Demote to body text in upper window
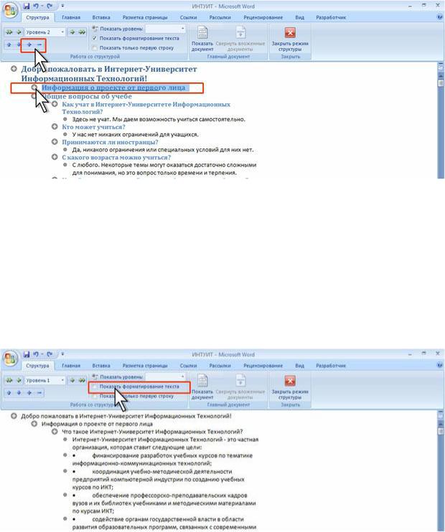The image size is (445, 532). pos(82,32)
